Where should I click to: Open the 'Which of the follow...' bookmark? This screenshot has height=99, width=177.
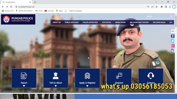pyautogui.click(x=25, y=11)
